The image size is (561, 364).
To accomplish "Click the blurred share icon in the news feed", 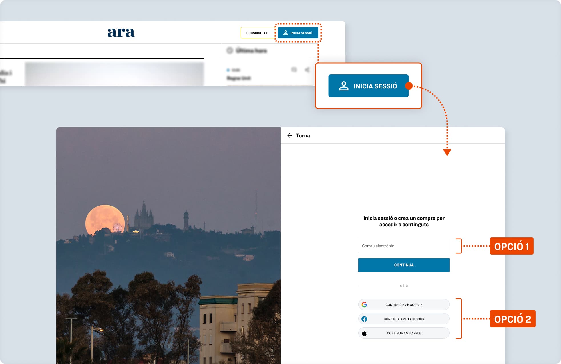I will click(307, 70).
